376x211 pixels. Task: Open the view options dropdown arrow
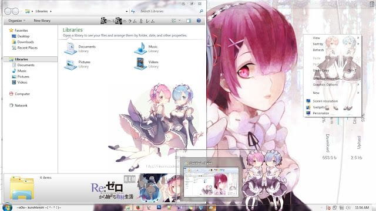pyautogui.click(x=180, y=21)
